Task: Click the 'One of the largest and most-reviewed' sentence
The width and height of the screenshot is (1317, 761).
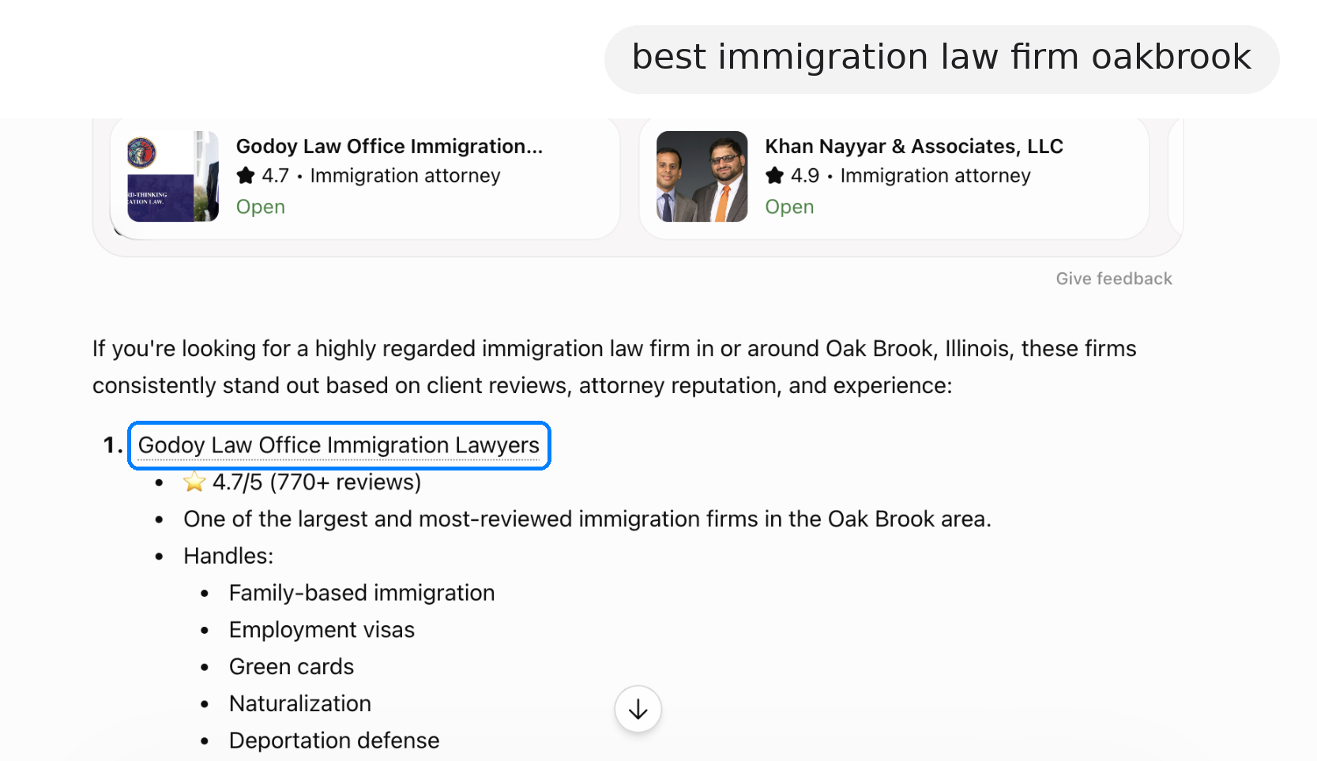Action: click(587, 519)
